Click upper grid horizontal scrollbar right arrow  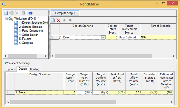coord(174,56)
